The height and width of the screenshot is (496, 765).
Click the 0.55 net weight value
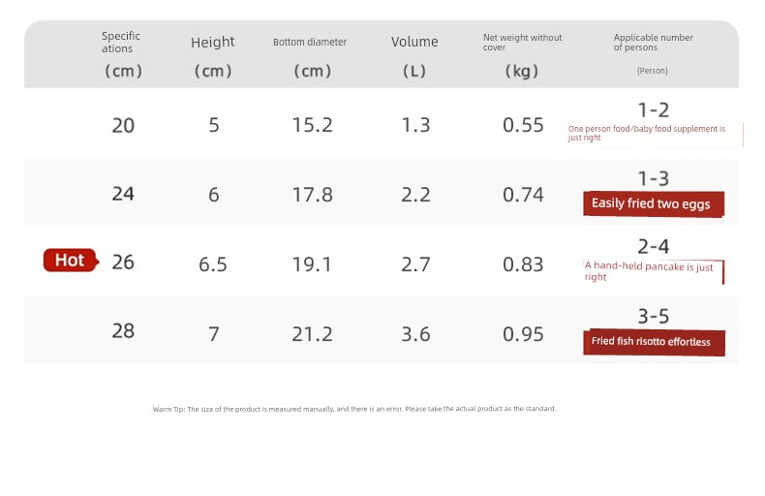[x=523, y=125]
